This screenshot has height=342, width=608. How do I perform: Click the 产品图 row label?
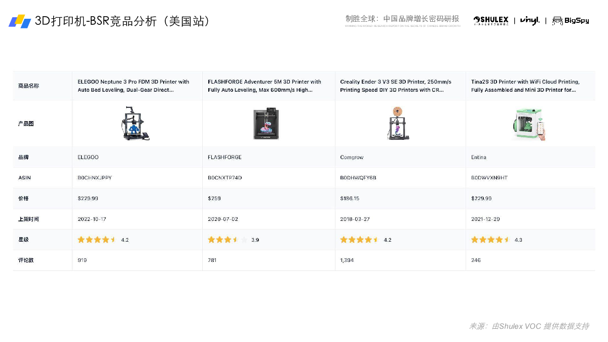click(x=26, y=124)
